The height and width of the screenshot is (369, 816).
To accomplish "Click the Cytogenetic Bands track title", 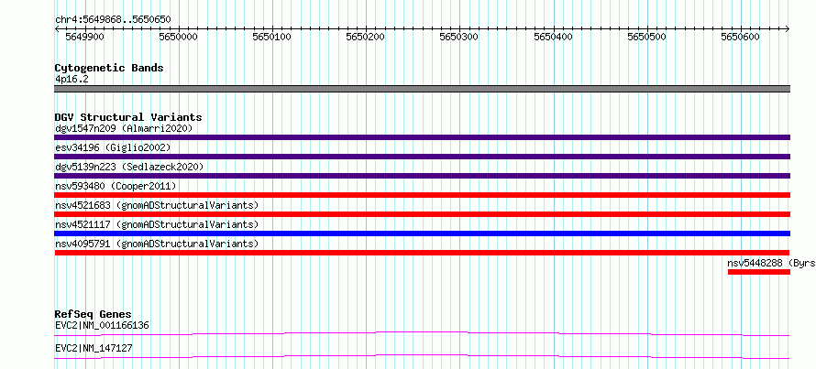I will [x=109, y=68].
